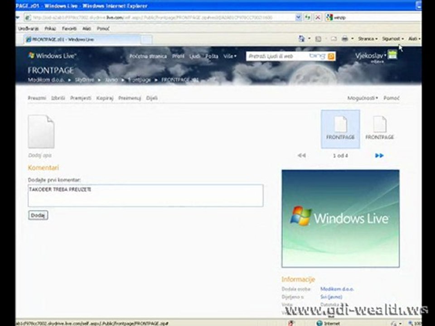This screenshot has height=326, width=435.
Task: Open the Alati menu in menu bar
Action: coord(87,29)
